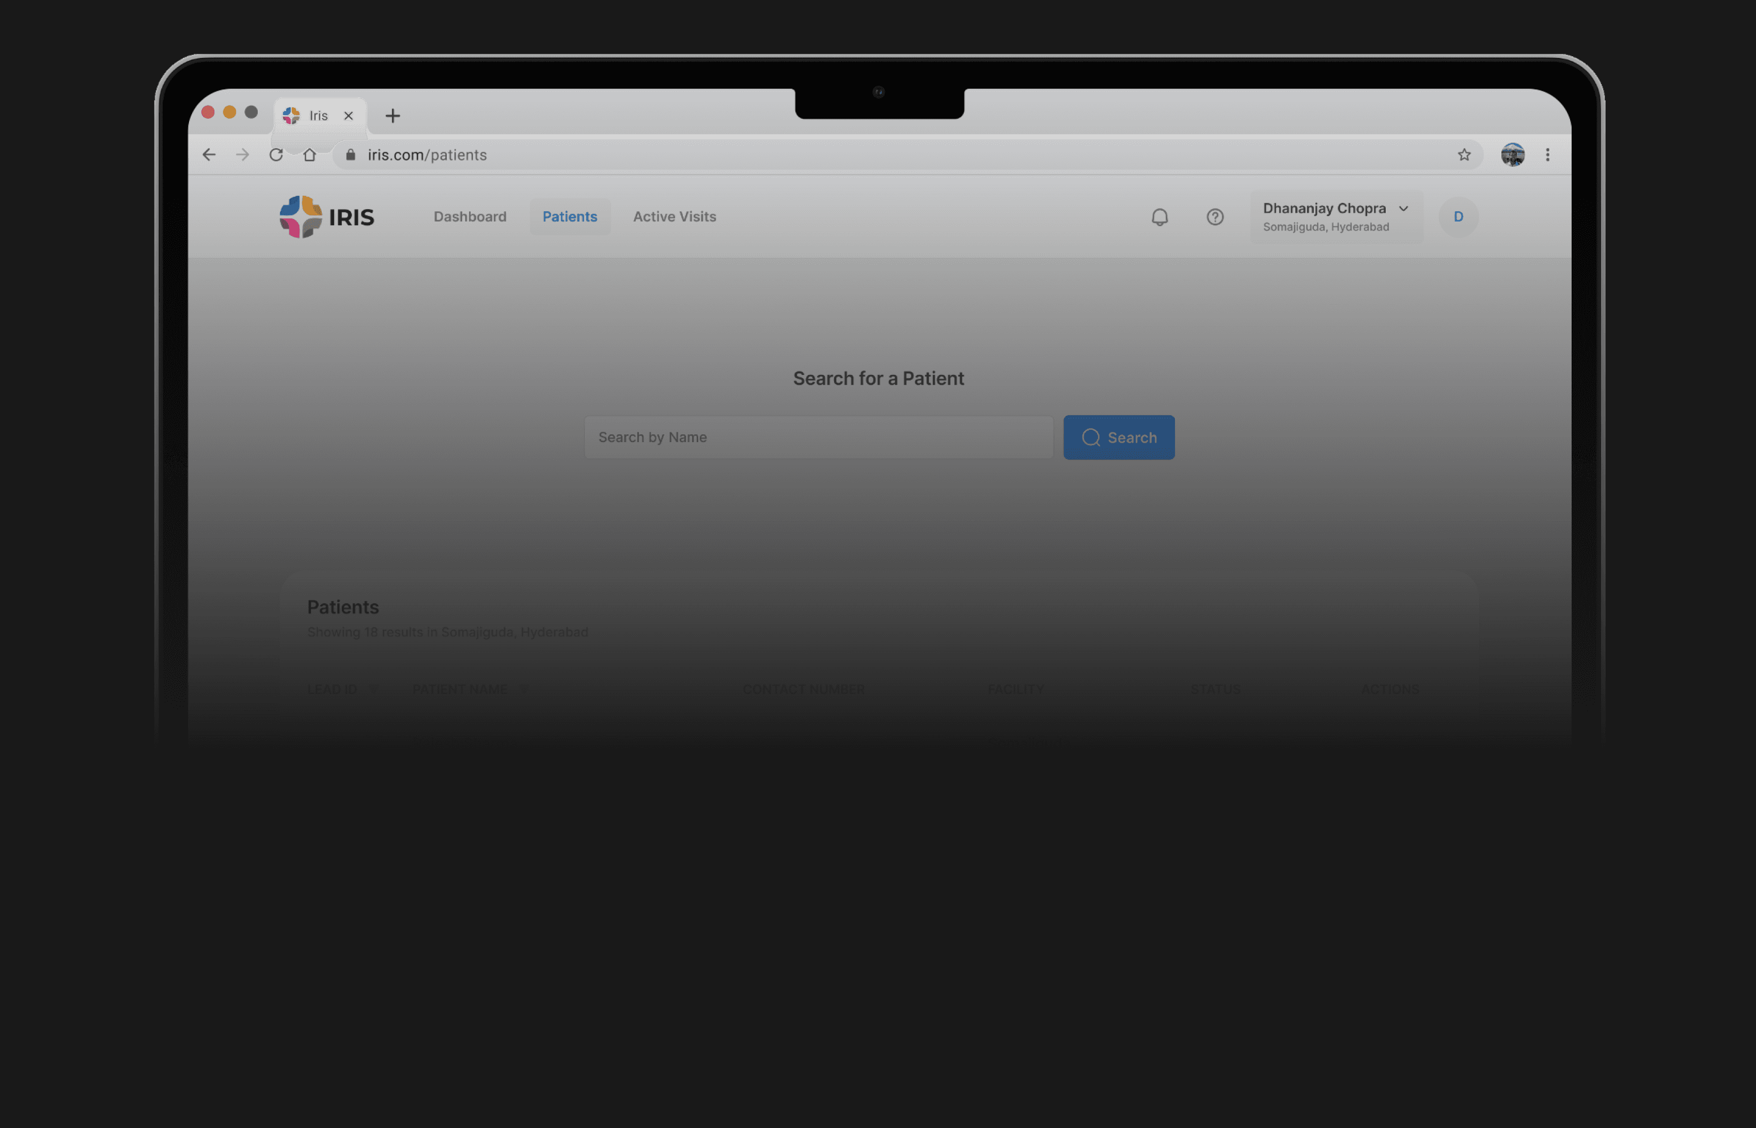Bookmark this page with the star icon
Screen dimensions: 1756x1128
pos(1464,154)
